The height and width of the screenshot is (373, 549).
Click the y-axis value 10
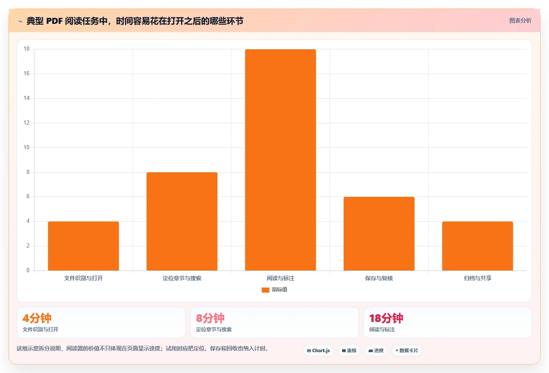27,148
